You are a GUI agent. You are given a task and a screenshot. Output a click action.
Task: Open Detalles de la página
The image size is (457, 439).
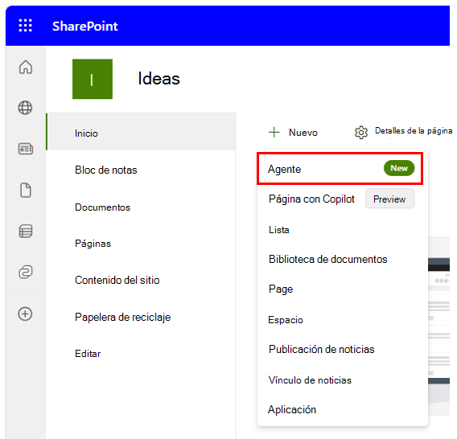(x=403, y=132)
